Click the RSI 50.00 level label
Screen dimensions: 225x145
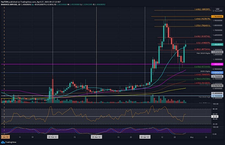click(x=215, y=116)
